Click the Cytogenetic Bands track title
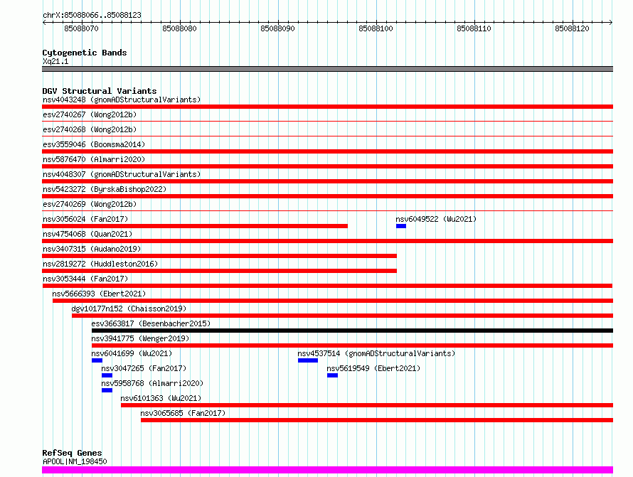Screen dimensions: 633x477 [85, 53]
